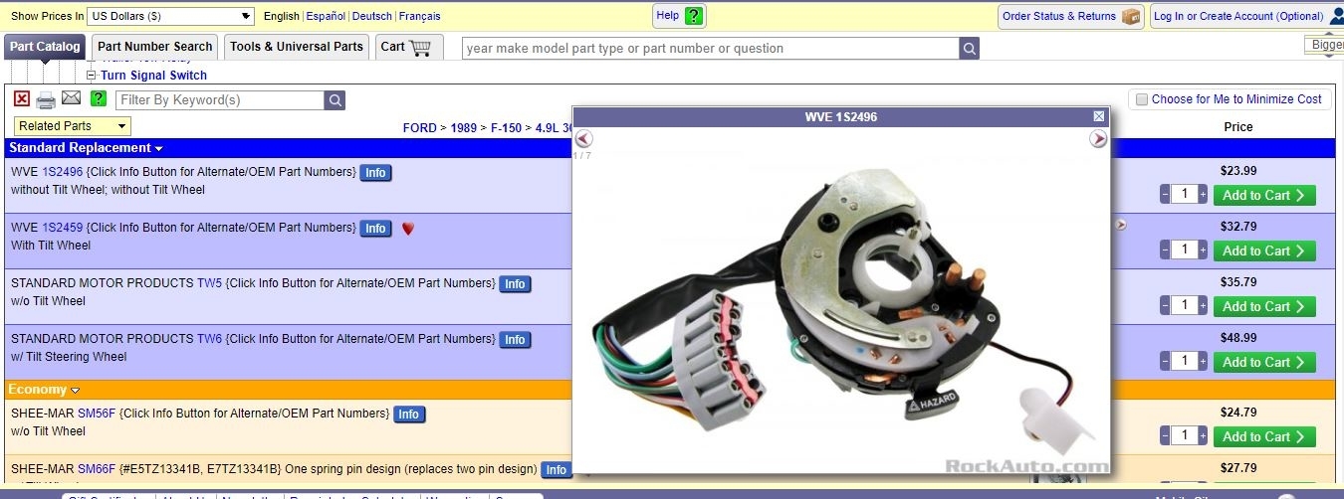Switch language to Español
This screenshot has width=1344, height=499.
[326, 16]
